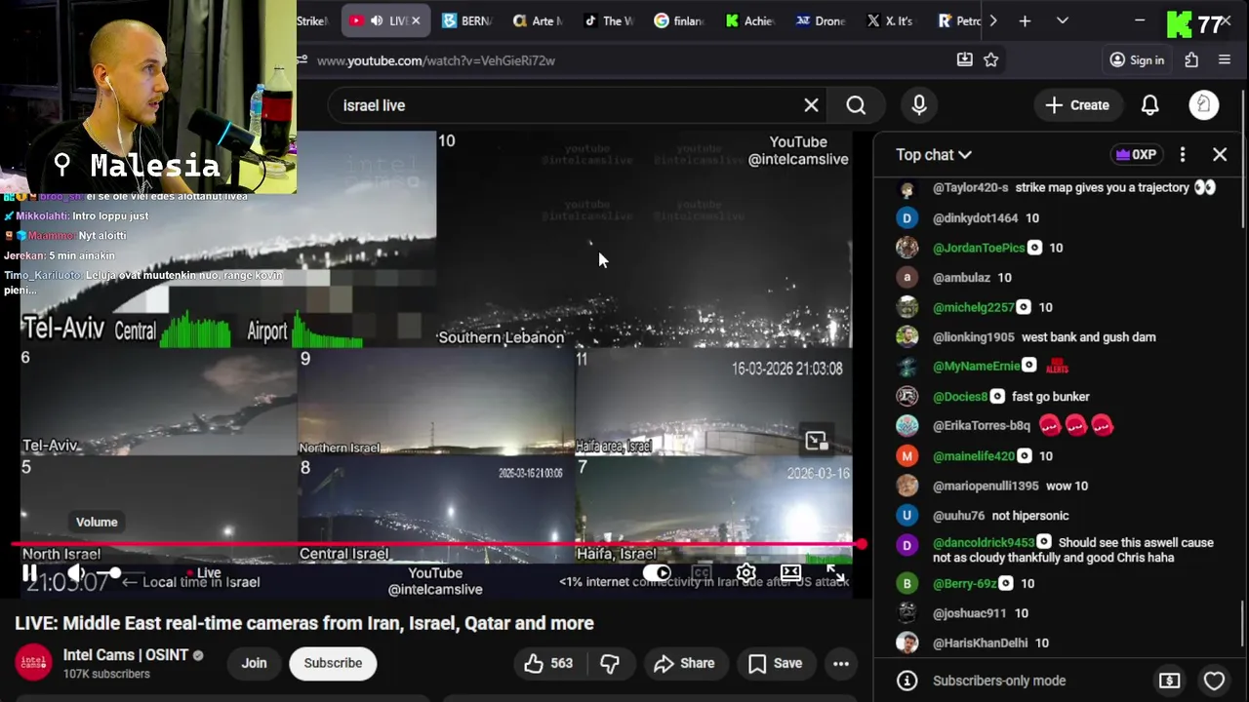
Task: Open the Intel Cams | OSINT channel name
Action: click(126, 655)
